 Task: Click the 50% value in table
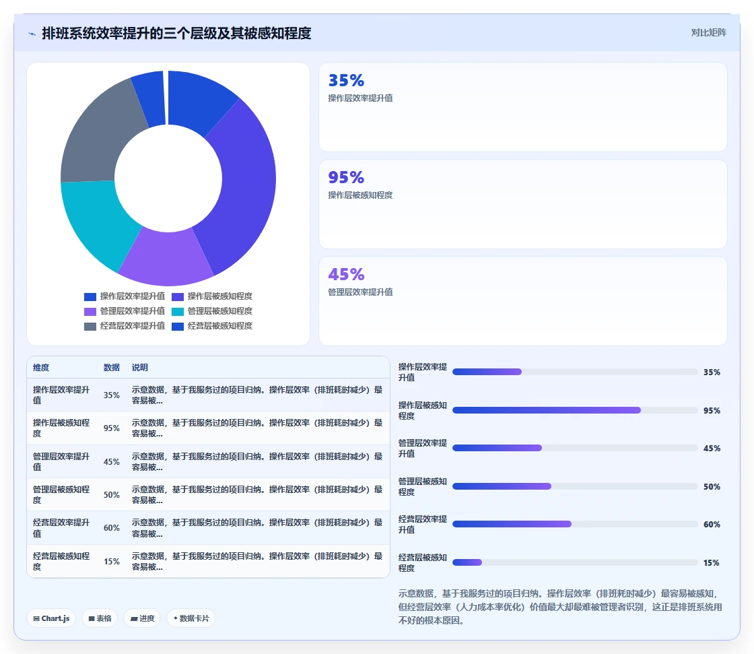point(112,495)
